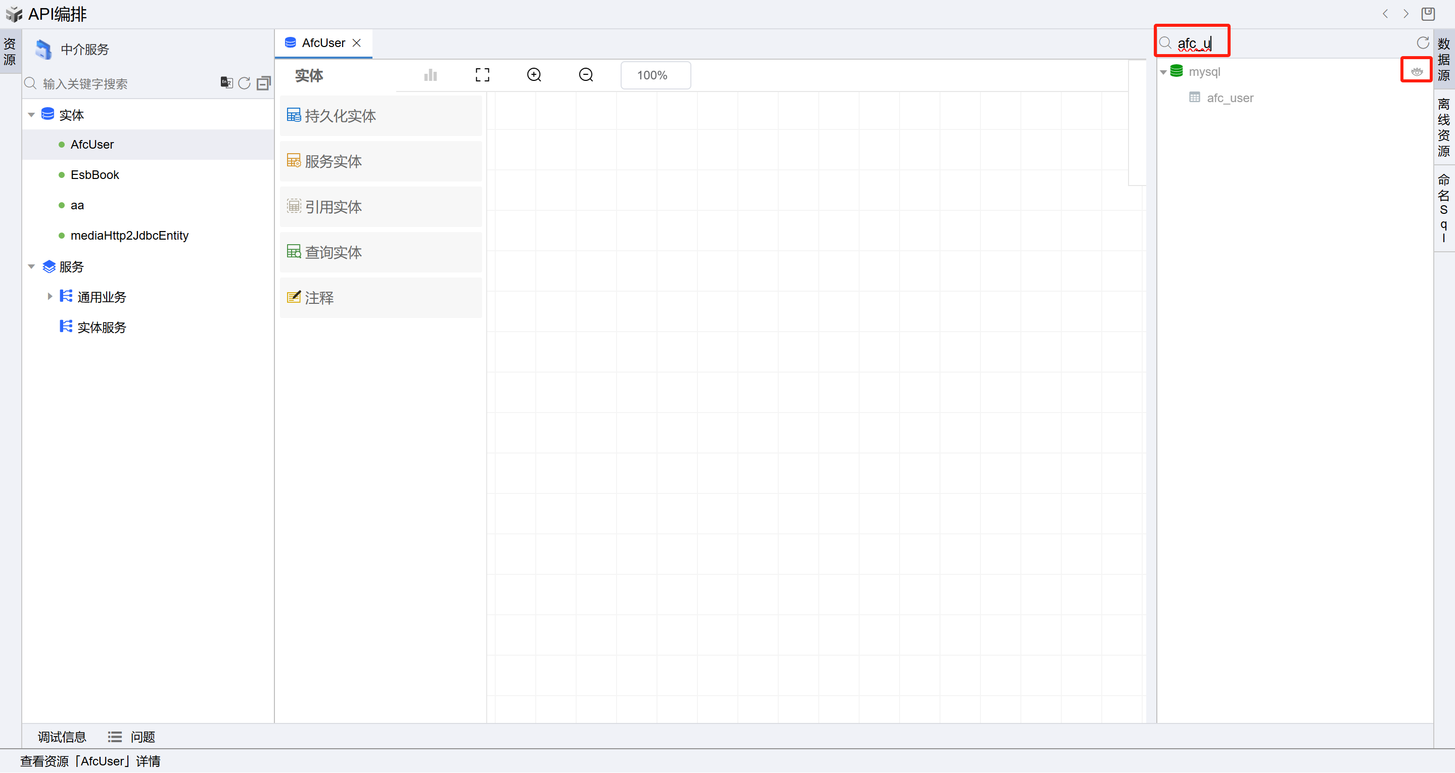Zoom in on the entity canvas
The height and width of the screenshot is (773, 1455).
534,75
